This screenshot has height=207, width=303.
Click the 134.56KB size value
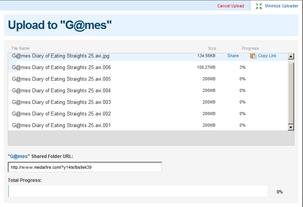[x=206, y=56]
